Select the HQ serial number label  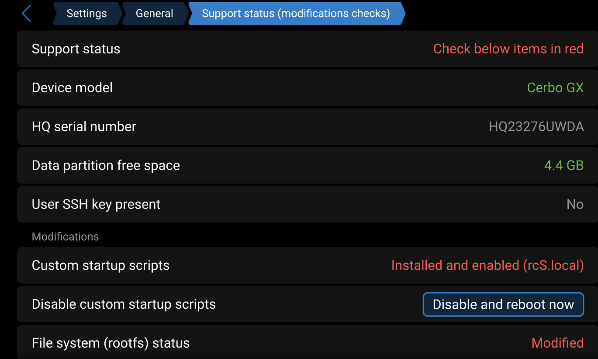84,127
